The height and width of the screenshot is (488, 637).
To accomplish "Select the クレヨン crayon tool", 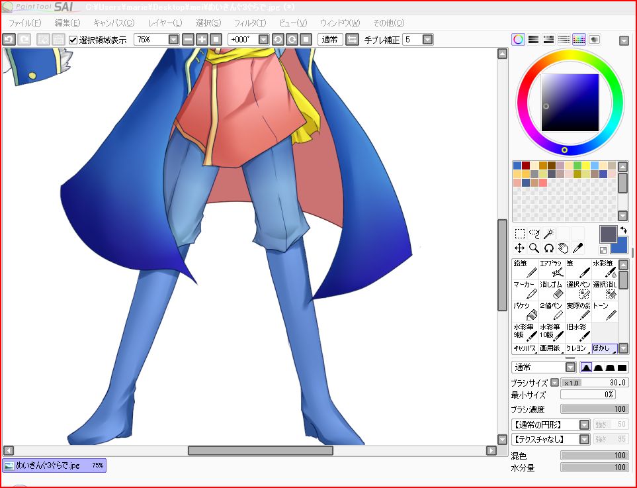I will pos(578,348).
